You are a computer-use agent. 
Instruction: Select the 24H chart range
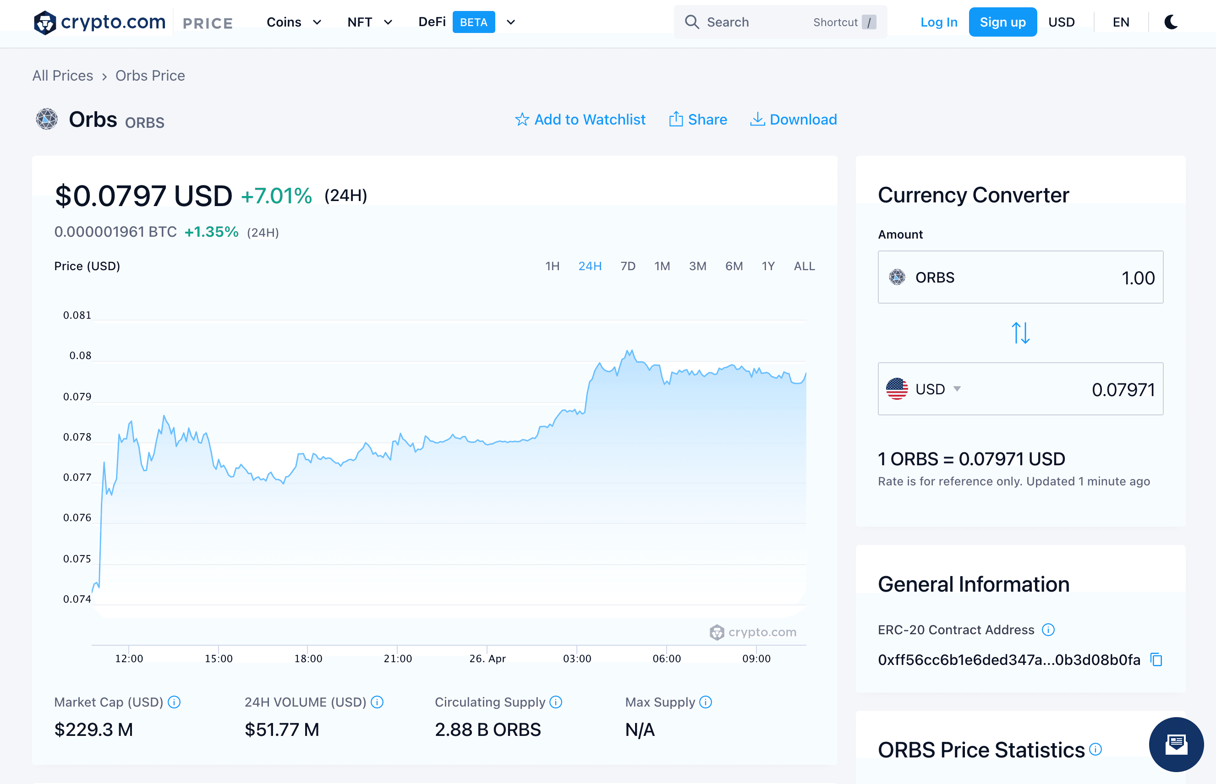point(590,266)
